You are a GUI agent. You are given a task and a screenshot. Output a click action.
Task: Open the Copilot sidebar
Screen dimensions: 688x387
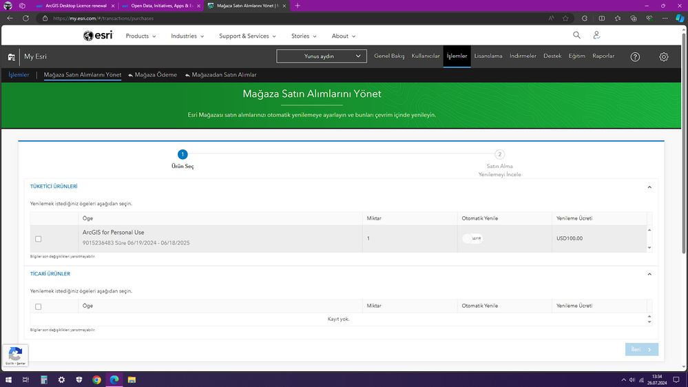[x=680, y=19]
